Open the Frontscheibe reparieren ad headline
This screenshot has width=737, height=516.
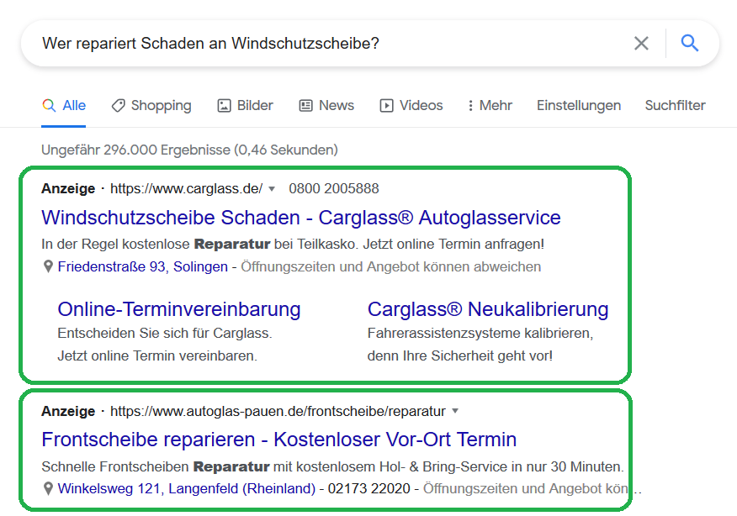point(278,440)
